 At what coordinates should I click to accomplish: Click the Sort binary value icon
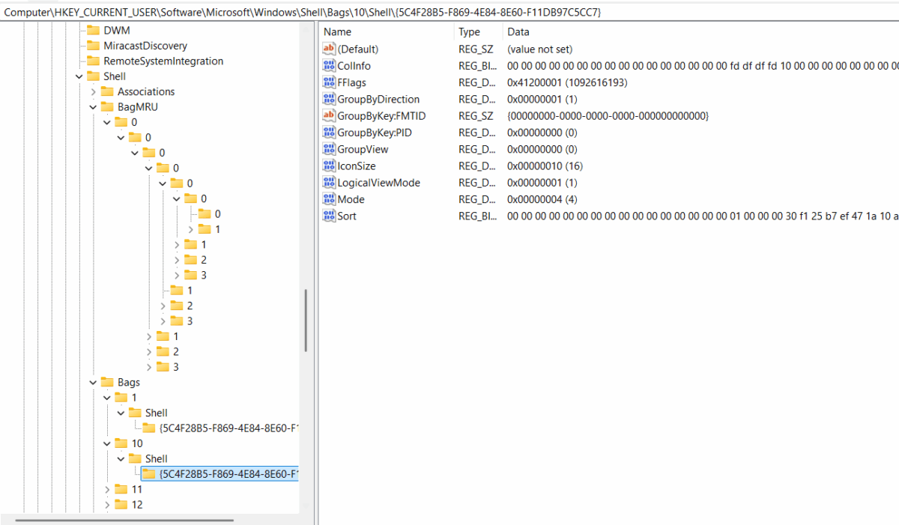pos(328,216)
